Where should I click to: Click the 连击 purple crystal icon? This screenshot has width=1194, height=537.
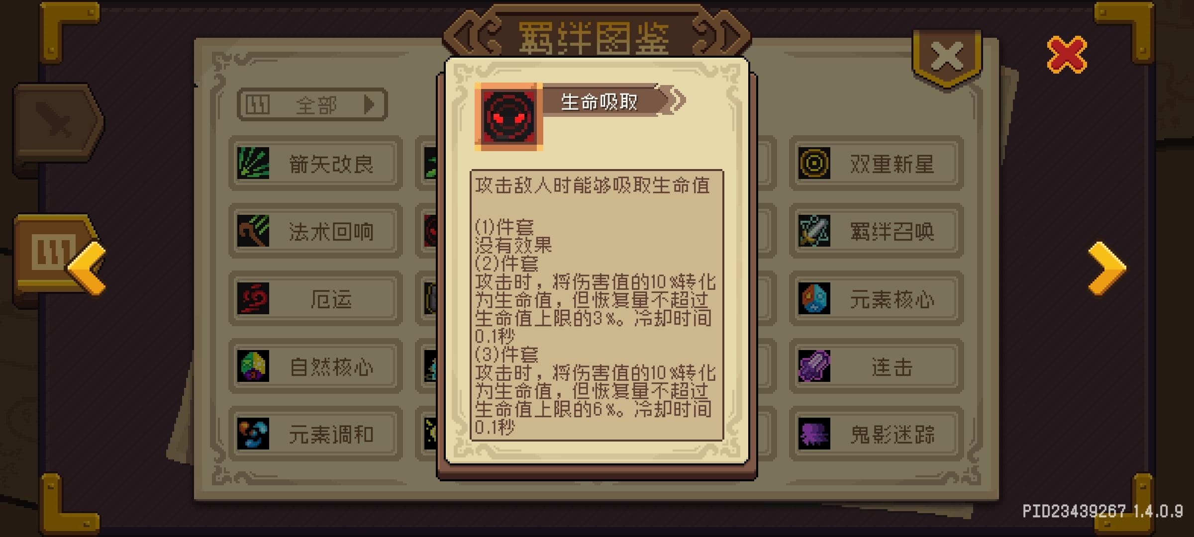tap(814, 366)
